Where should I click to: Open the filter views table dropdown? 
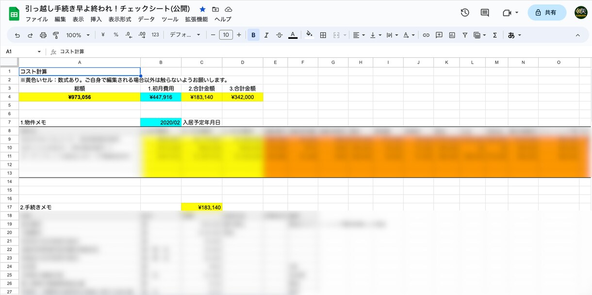479,35
